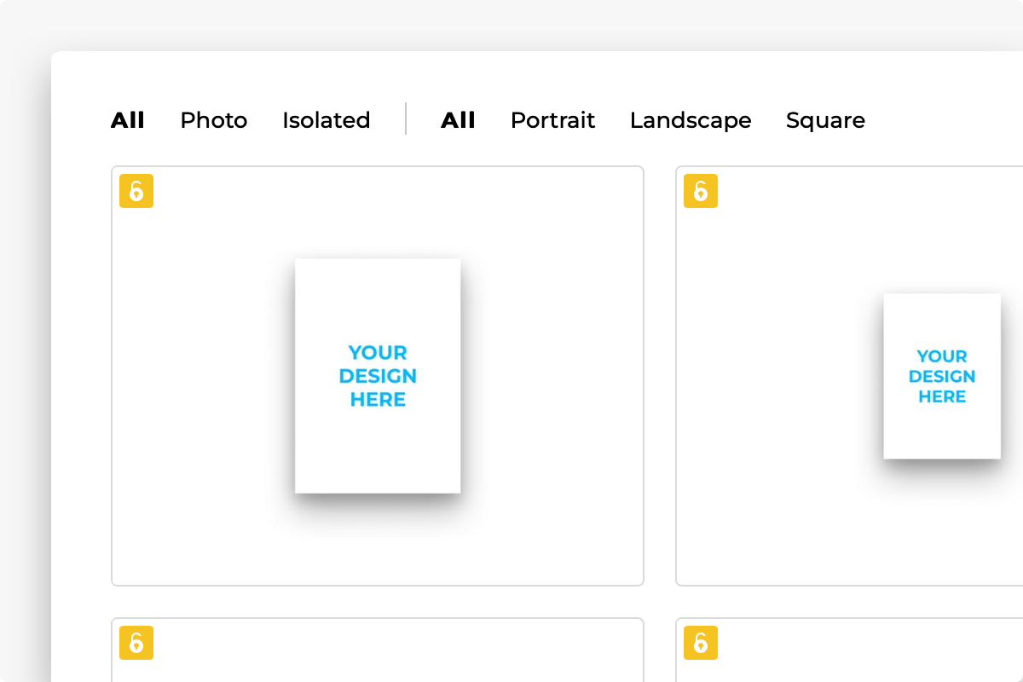Select the All filter beside Portrait

pos(458,120)
